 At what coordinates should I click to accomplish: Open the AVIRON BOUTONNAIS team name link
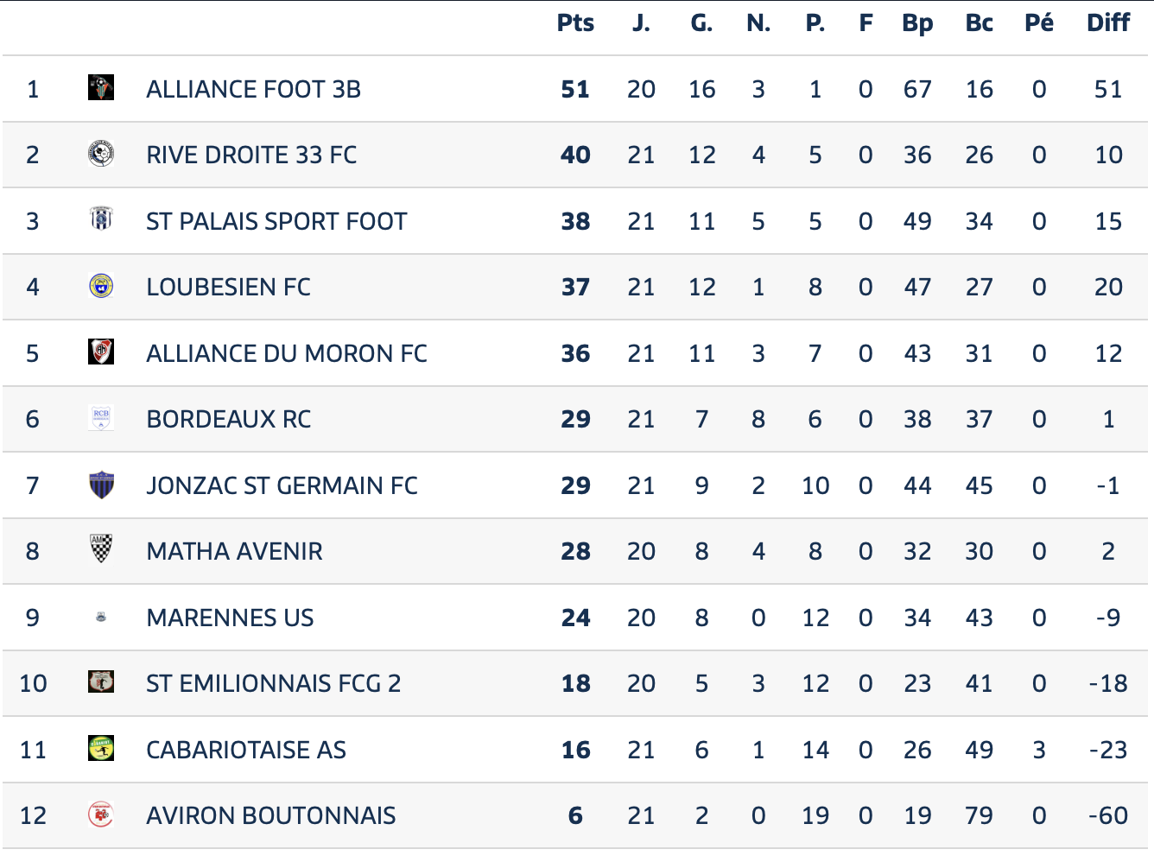tap(271, 815)
